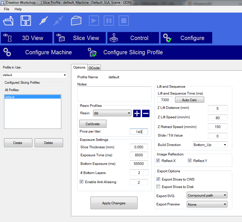Expand the Export SVG dropdown
Image resolution: width=242 pixels, height=222 pixels.
coord(207,195)
